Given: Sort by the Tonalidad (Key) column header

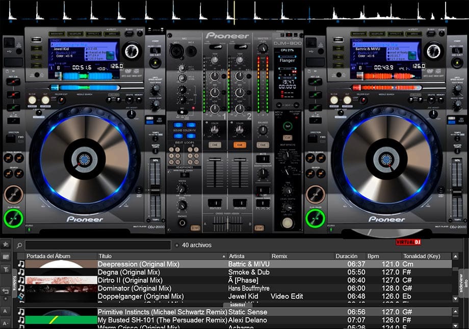Looking at the screenshot, I should (427, 256).
